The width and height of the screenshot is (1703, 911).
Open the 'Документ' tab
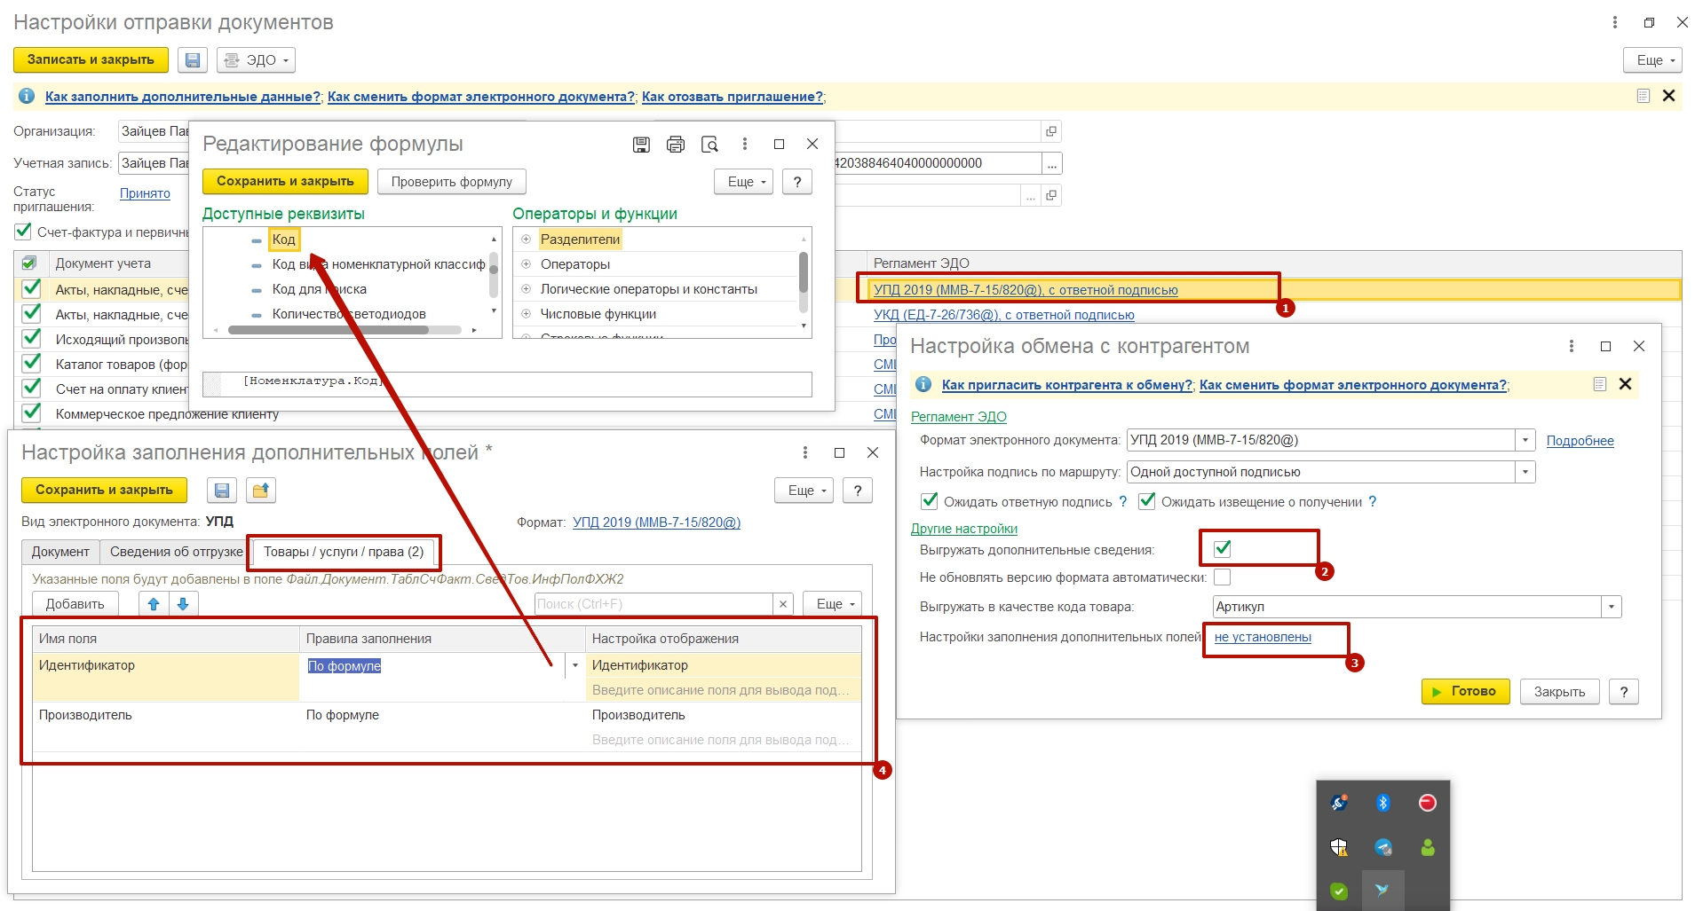[x=60, y=552]
